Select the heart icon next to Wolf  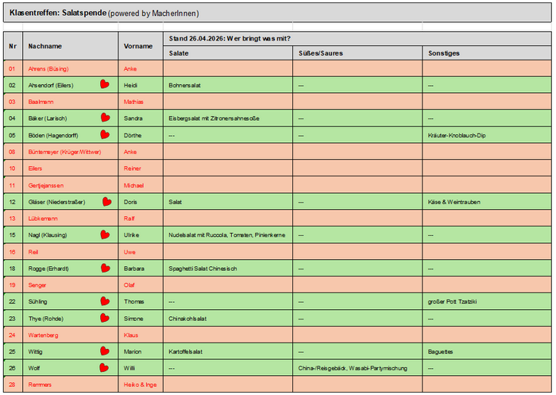coord(104,368)
